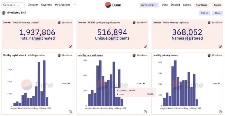Open the monthly new addresses title link
225x116 pixels.
click(x=90, y=55)
